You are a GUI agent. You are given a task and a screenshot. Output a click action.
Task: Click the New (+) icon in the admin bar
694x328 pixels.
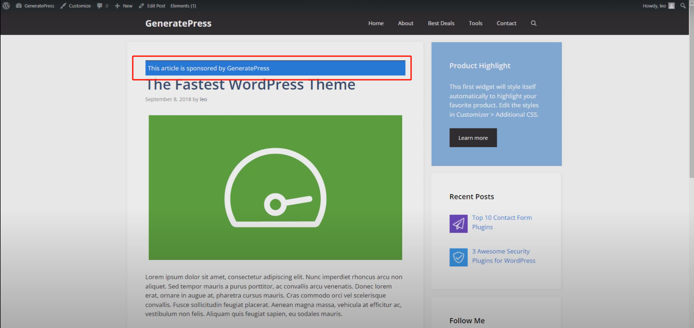click(117, 5)
